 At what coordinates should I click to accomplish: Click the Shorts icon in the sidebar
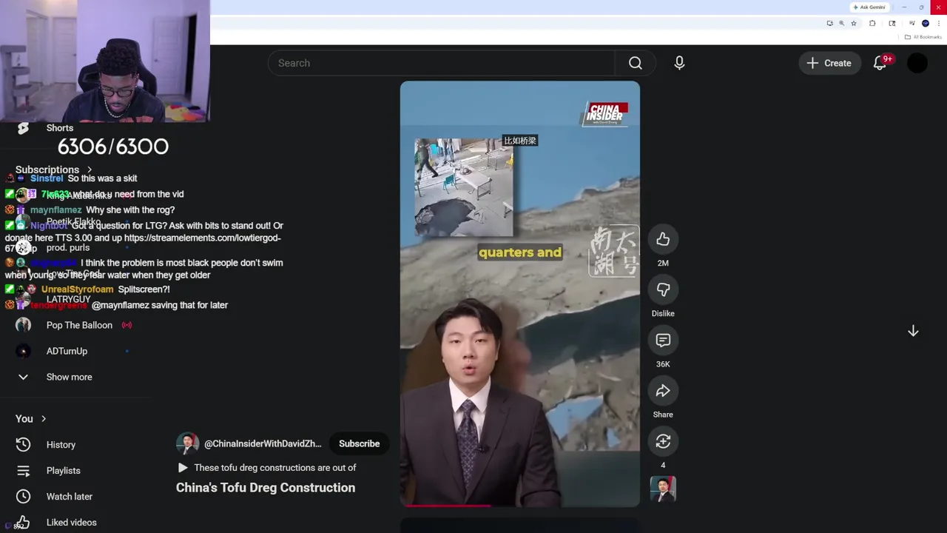coord(23,128)
